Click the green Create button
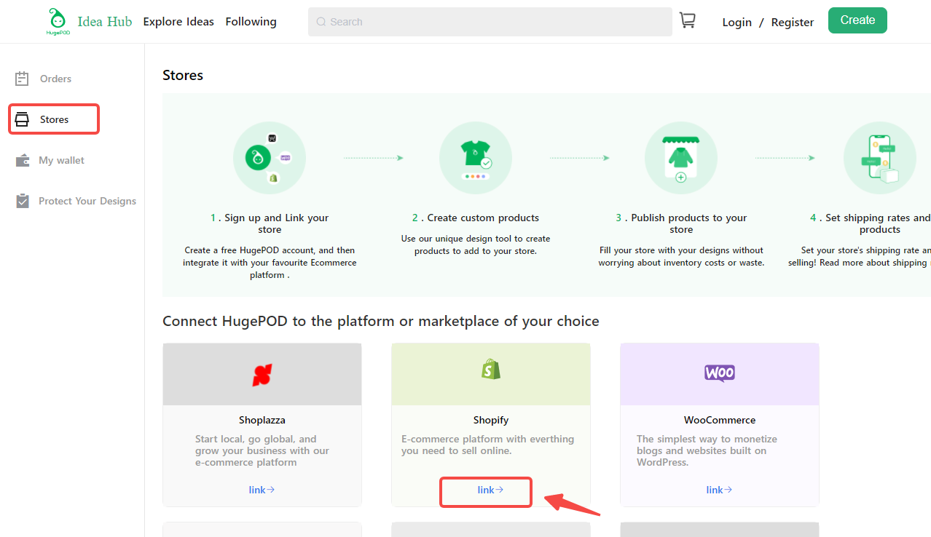The width and height of the screenshot is (931, 537). click(x=857, y=20)
